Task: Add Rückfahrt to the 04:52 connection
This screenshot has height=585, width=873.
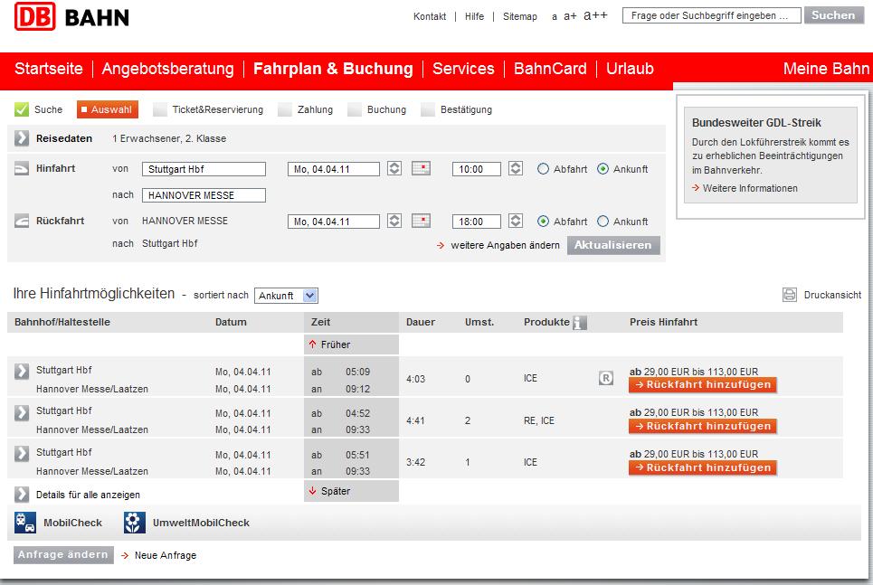Action: click(703, 427)
